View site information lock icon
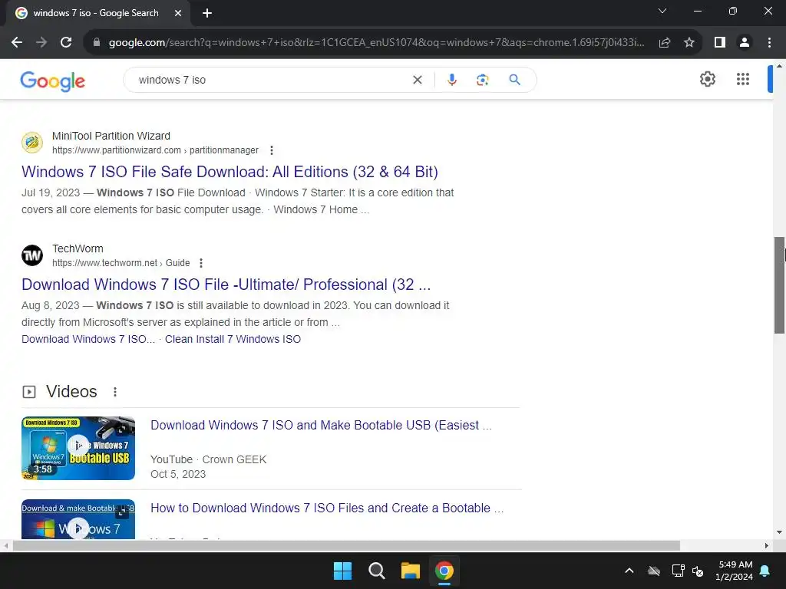 coord(97,43)
